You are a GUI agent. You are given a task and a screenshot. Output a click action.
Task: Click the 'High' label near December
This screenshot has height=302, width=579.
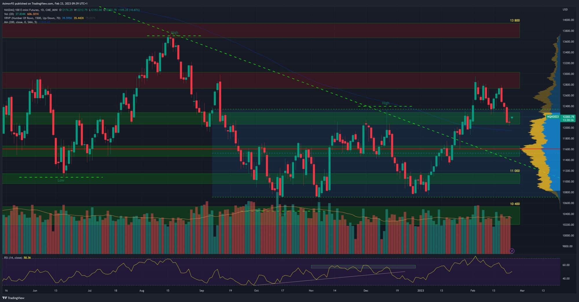(385, 103)
